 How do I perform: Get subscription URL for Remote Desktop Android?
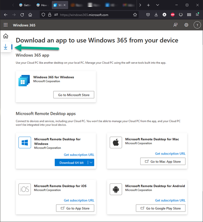click(170, 200)
